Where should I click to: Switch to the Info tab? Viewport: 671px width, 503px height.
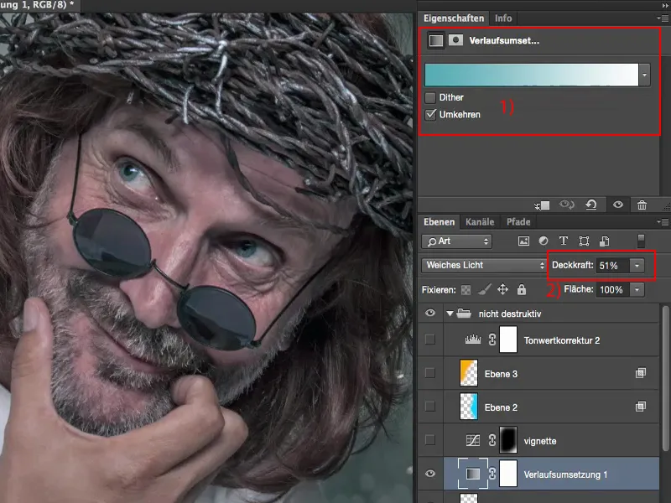[x=503, y=18]
